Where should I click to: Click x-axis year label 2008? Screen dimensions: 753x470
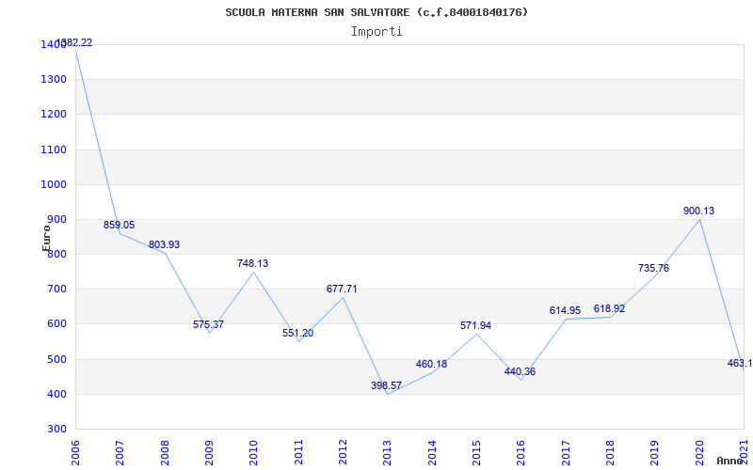[x=165, y=451]
